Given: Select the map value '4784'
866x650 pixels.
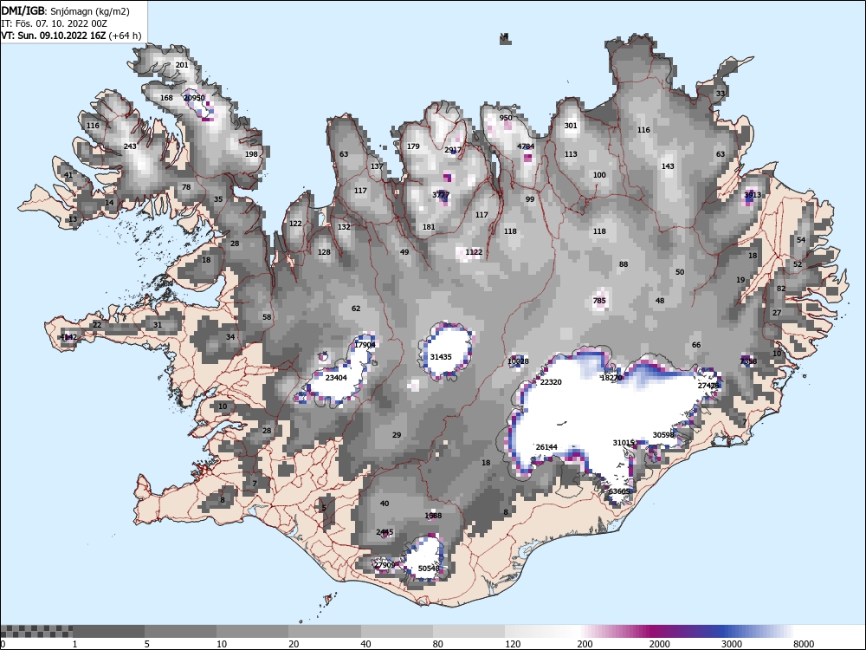Looking at the screenshot, I should click(526, 146).
